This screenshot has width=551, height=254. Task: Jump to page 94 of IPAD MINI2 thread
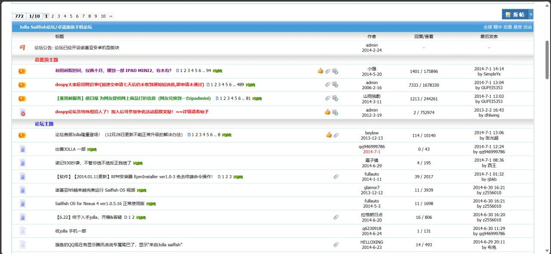pos(209,71)
